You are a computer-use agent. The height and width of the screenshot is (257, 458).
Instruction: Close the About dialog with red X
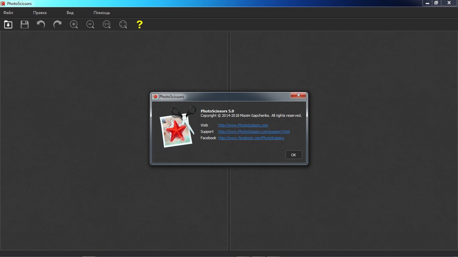tap(298, 96)
